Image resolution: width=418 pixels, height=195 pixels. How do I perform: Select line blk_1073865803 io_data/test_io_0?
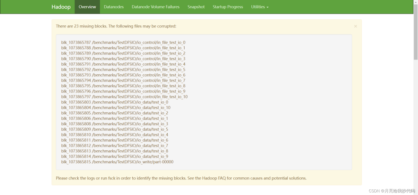click(x=115, y=102)
